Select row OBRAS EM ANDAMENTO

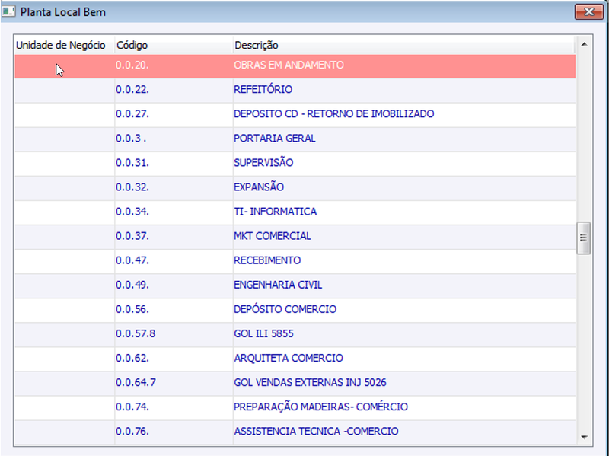(x=295, y=65)
